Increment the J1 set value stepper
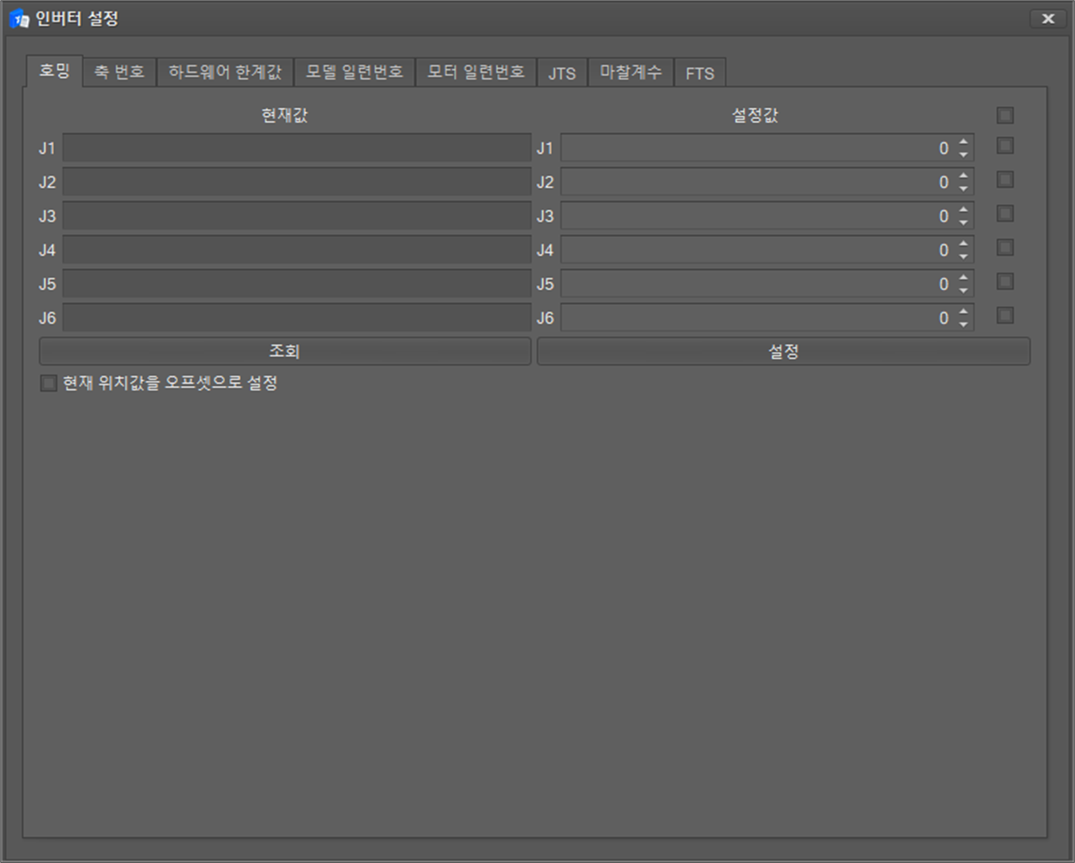Viewport: 1075px width, 863px height. coord(963,142)
